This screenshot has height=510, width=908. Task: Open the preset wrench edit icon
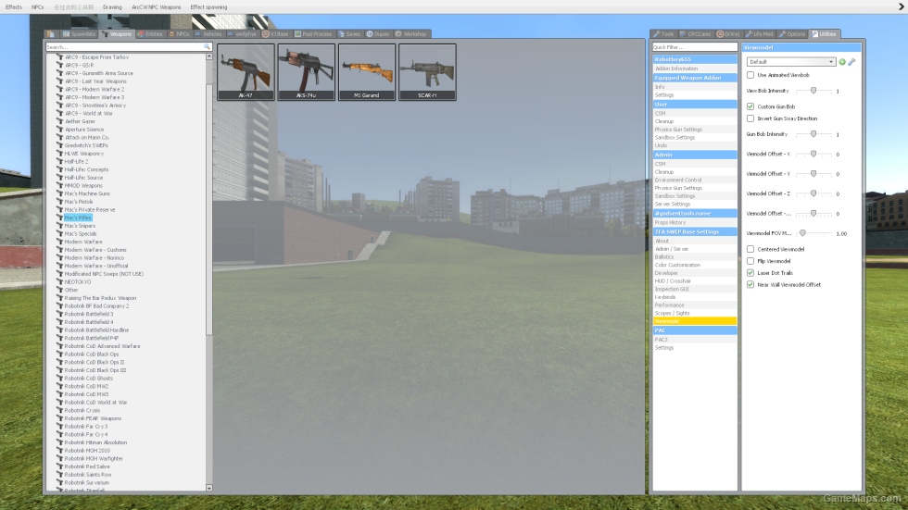click(x=851, y=62)
